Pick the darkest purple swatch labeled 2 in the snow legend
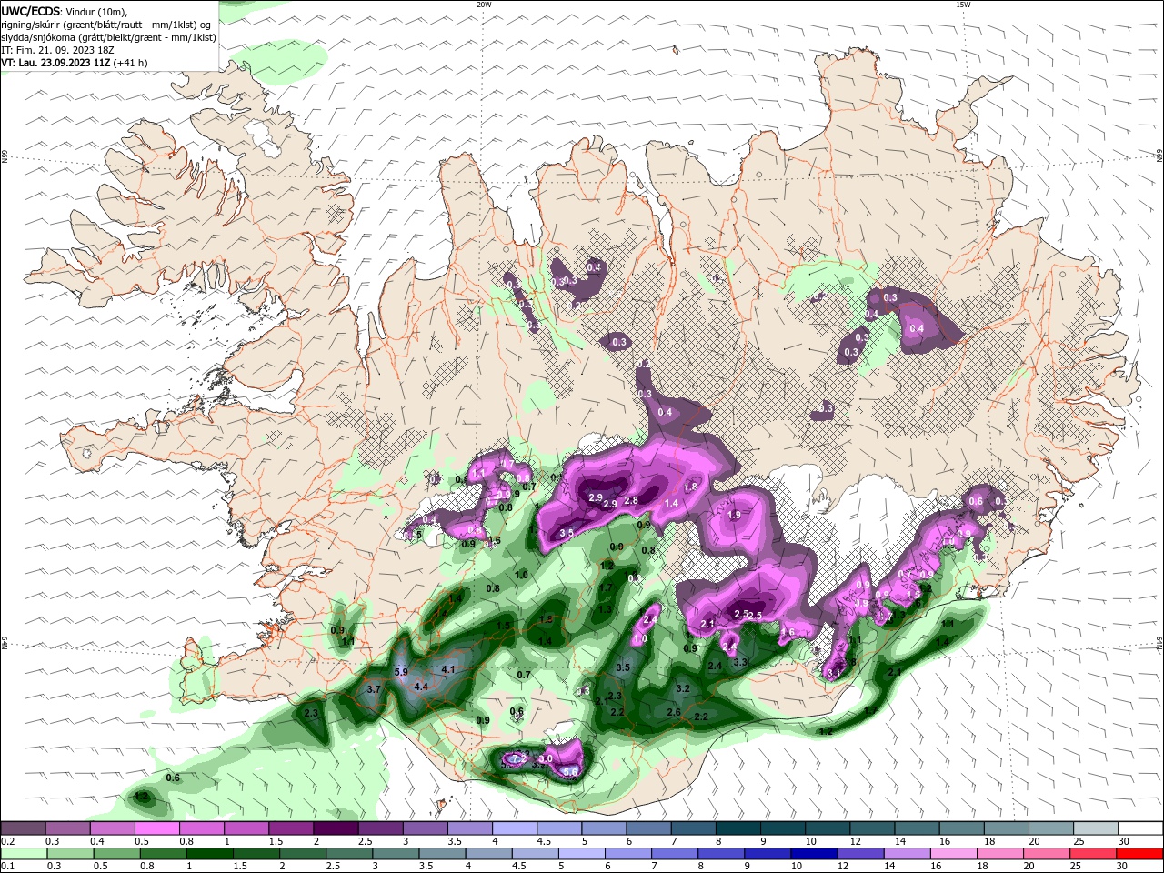The image size is (1164, 873). click(336, 828)
